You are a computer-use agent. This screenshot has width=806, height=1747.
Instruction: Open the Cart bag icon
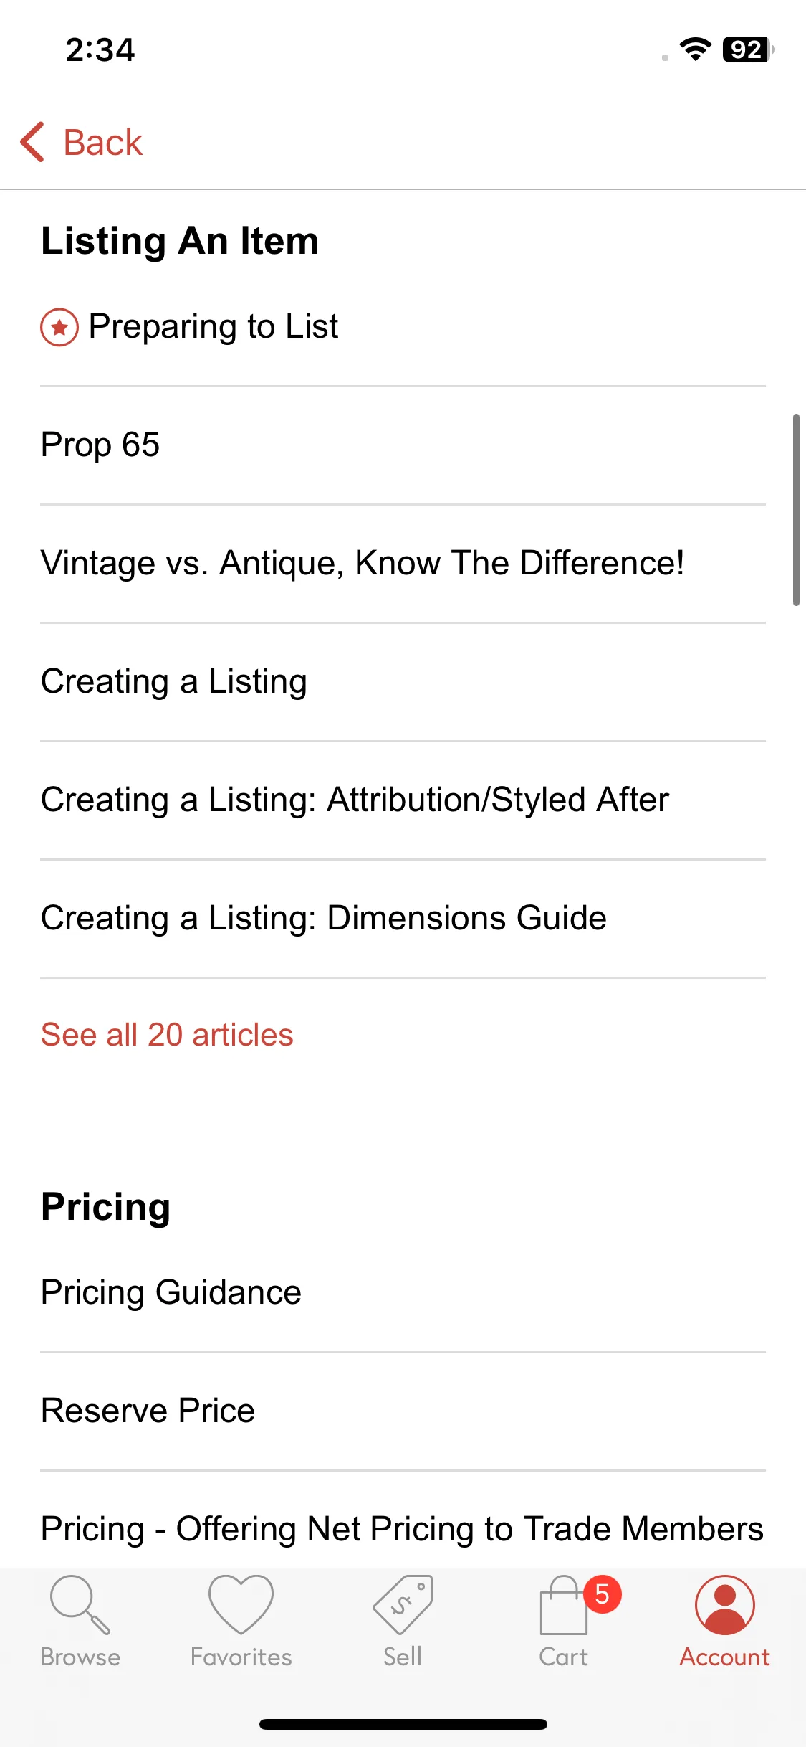click(564, 1606)
